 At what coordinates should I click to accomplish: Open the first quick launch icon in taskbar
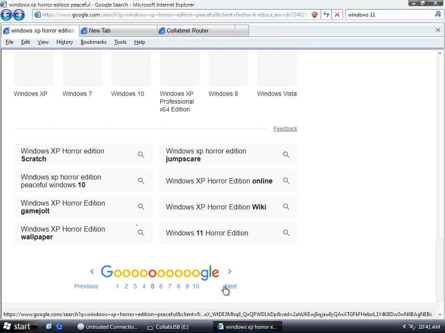click(x=49, y=326)
